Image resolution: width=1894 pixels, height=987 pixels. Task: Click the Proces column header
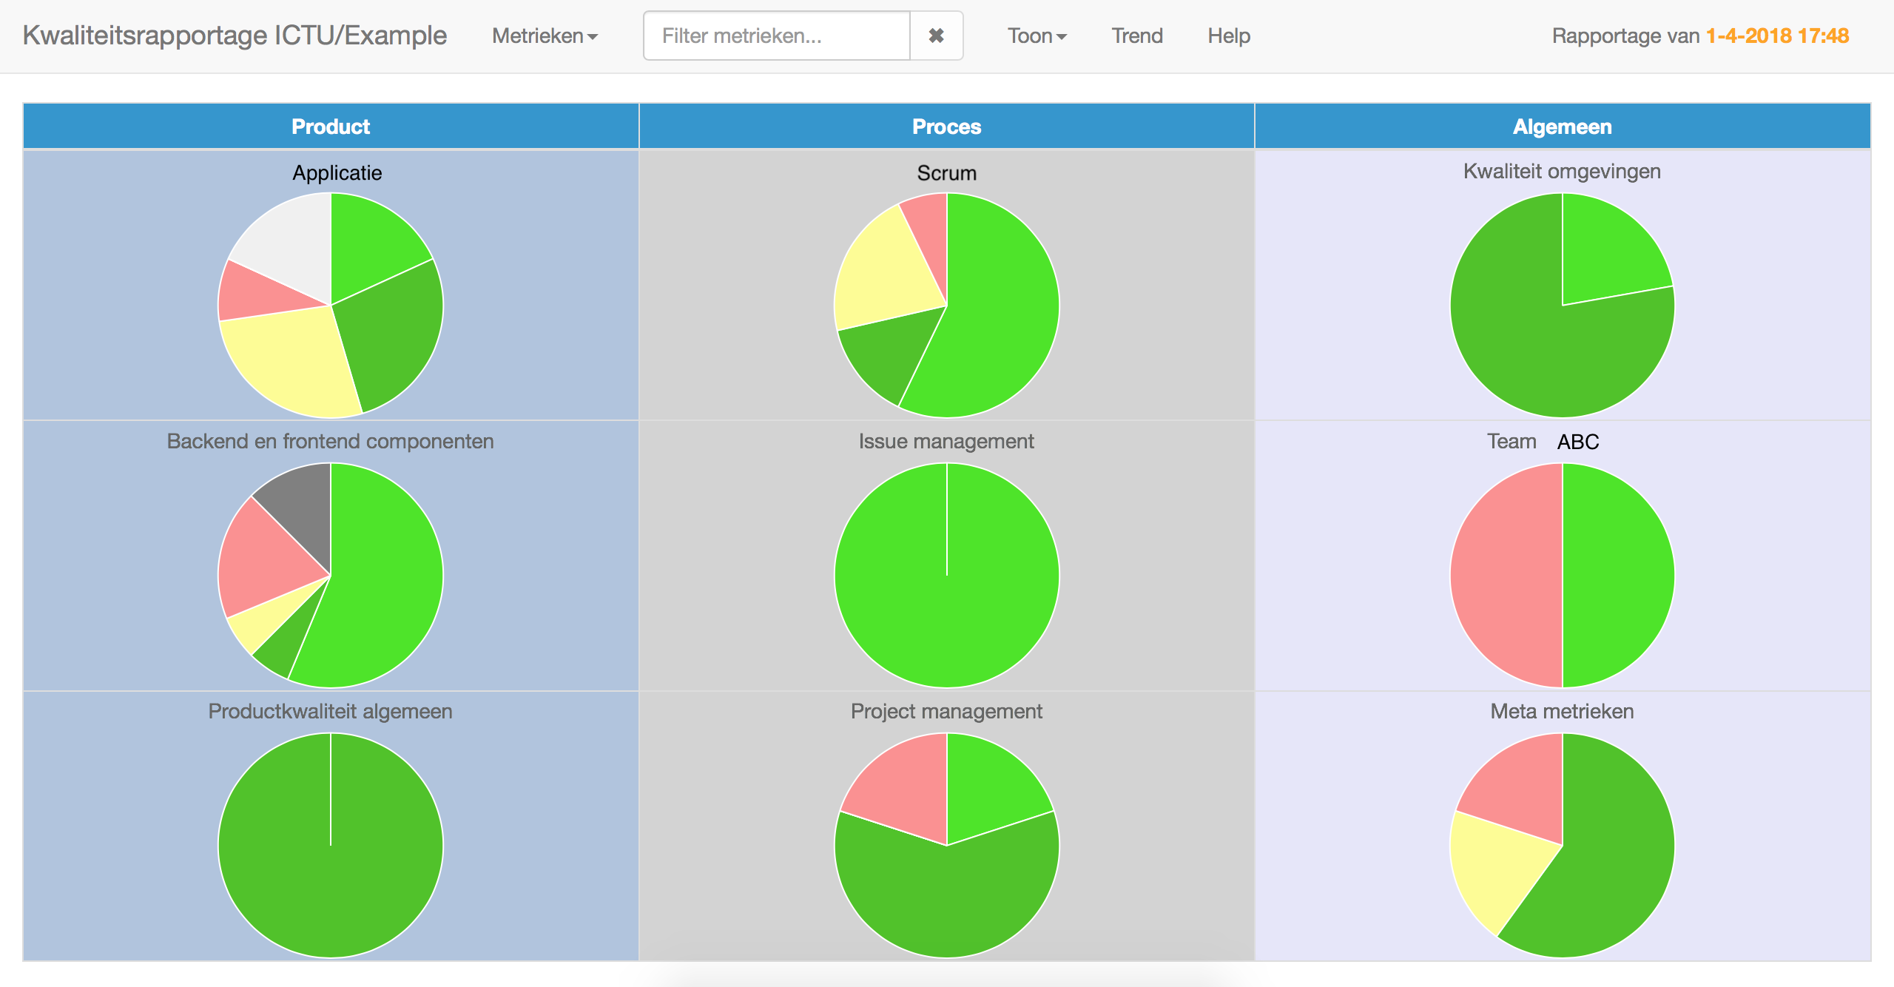point(946,127)
